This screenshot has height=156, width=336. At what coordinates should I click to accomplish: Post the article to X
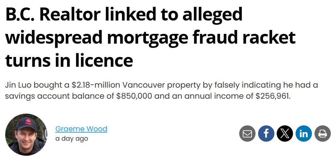tap(285, 134)
